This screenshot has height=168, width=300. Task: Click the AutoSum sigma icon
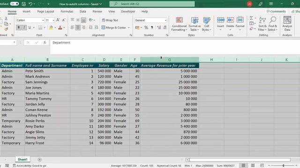pos(251,18)
